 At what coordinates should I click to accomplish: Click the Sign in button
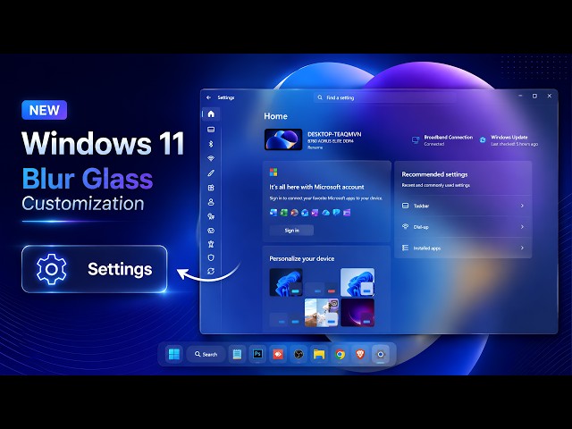pos(291,231)
